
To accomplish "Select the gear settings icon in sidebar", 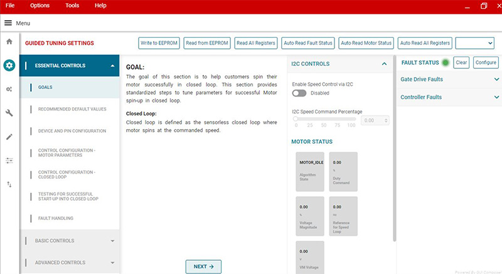I will point(9,65).
